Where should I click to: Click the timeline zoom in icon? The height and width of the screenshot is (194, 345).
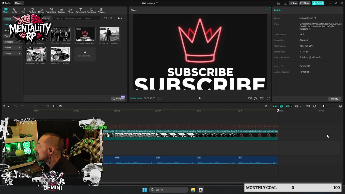click(x=340, y=106)
